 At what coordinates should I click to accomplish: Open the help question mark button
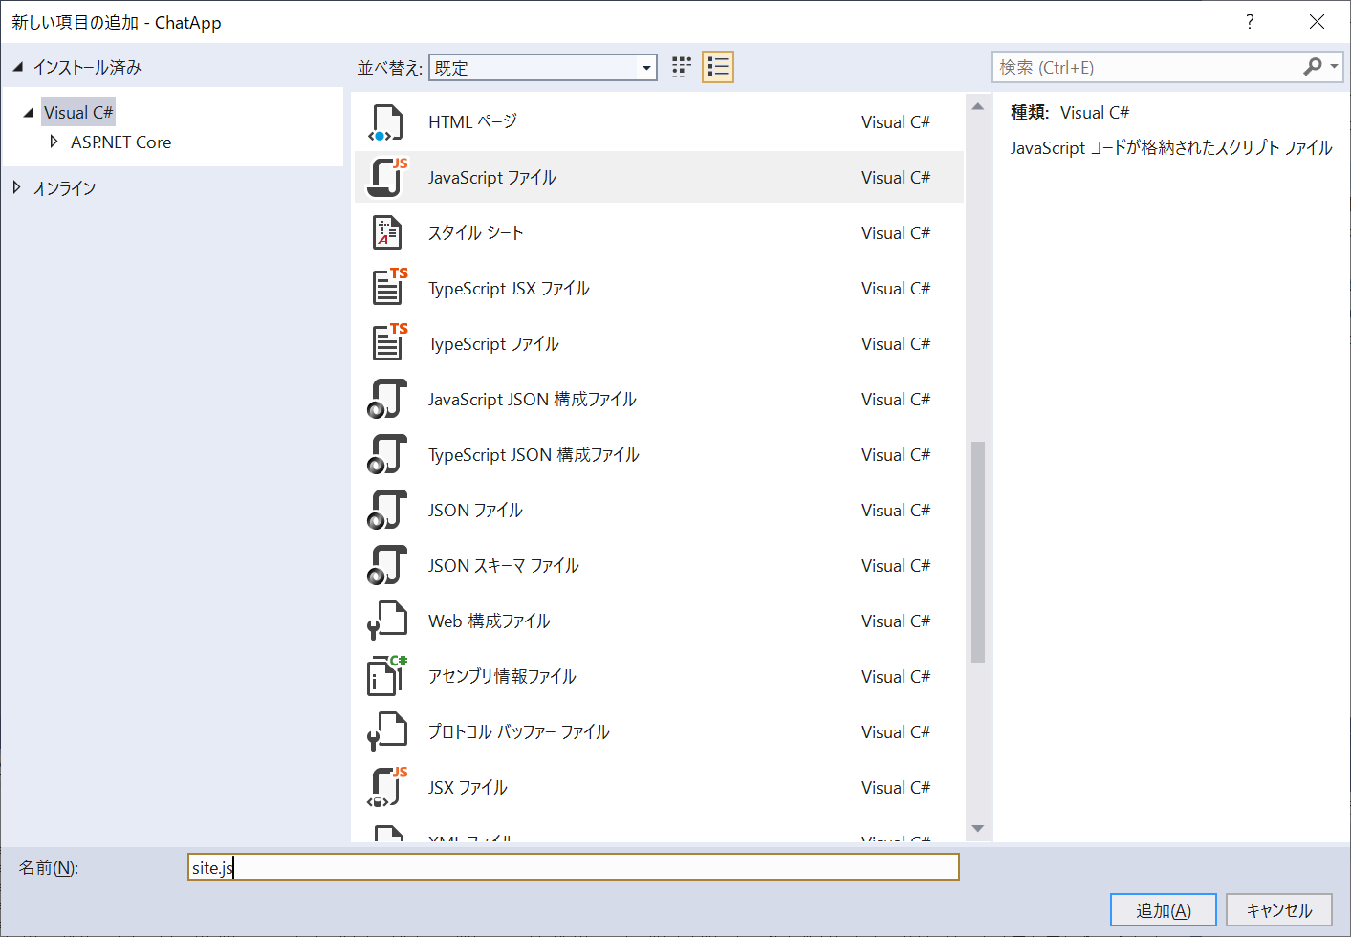click(x=1250, y=22)
